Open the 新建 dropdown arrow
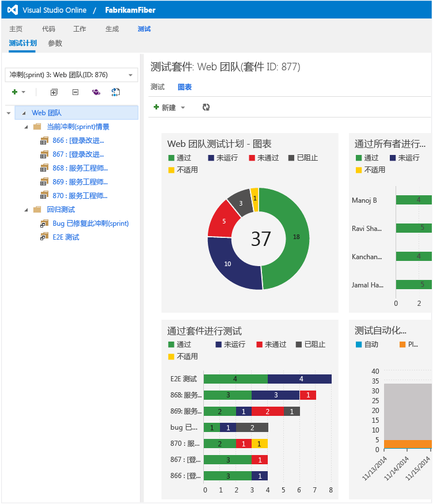The height and width of the screenshot is (504, 433). (183, 108)
